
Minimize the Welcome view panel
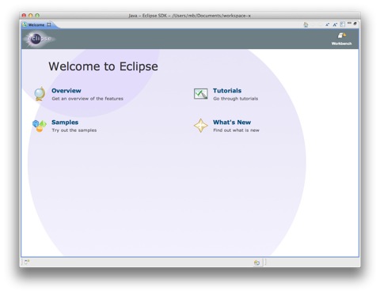pos(349,24)
